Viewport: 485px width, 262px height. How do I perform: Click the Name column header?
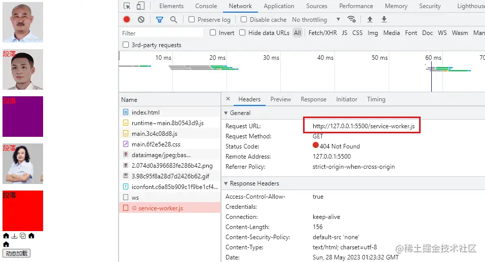coord(170,100)
